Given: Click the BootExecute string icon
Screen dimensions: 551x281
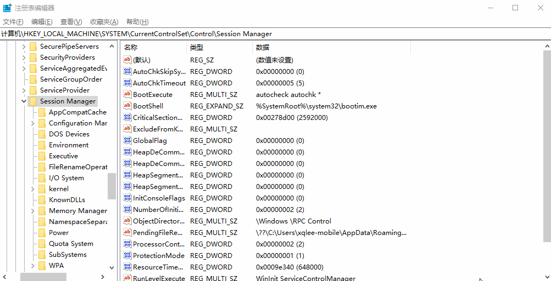Looking at the screenshot, I should pyautogui.click(x=127, y=95).
